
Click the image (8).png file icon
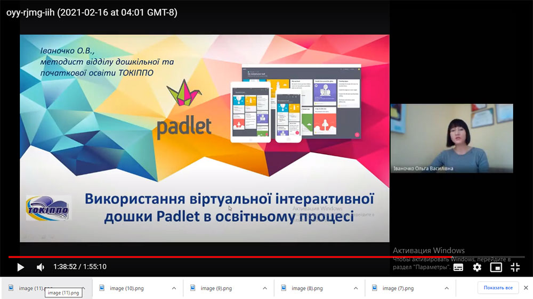284,288
